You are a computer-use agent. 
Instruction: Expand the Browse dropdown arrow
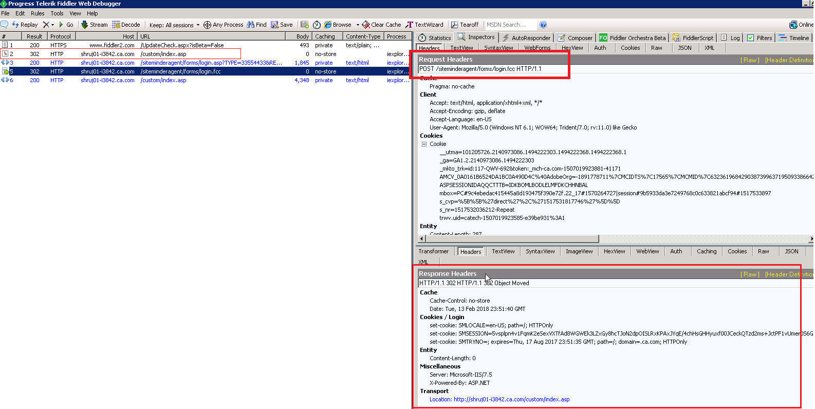click(358, 25)
